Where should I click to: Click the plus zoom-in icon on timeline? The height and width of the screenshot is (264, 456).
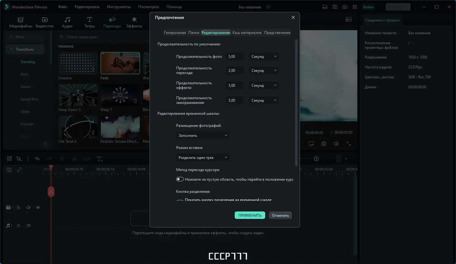point(317,159)
